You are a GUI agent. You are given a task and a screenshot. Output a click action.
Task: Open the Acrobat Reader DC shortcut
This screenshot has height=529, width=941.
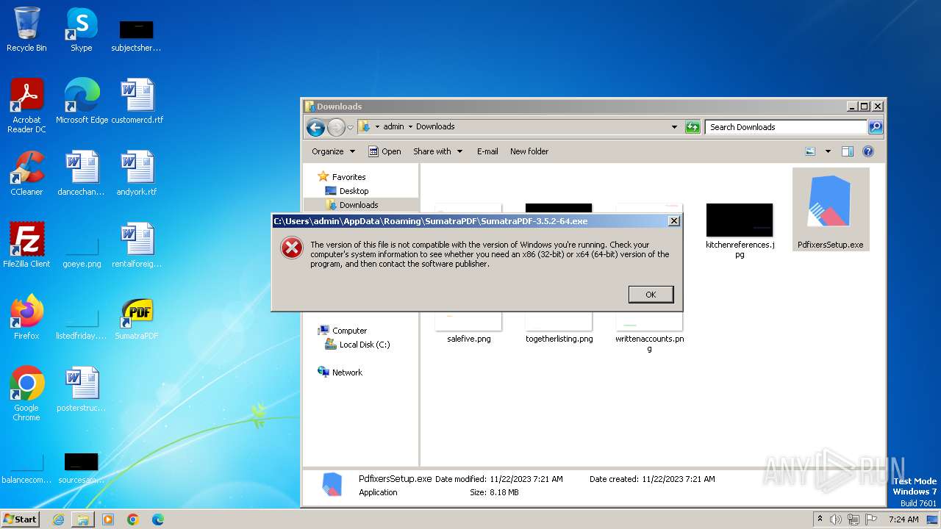point(26,106)
